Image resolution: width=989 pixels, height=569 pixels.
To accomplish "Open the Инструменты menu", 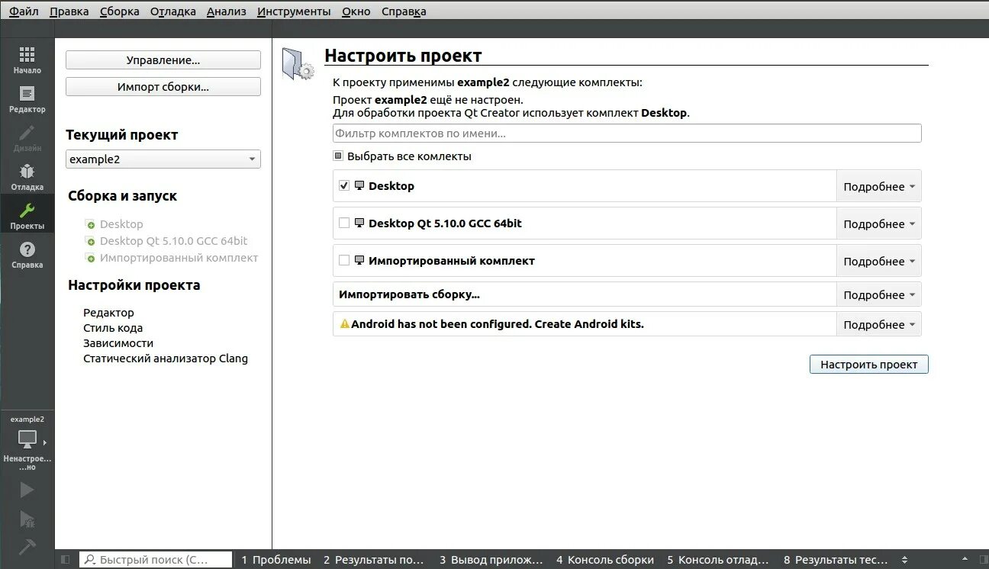I will (294, 11).
